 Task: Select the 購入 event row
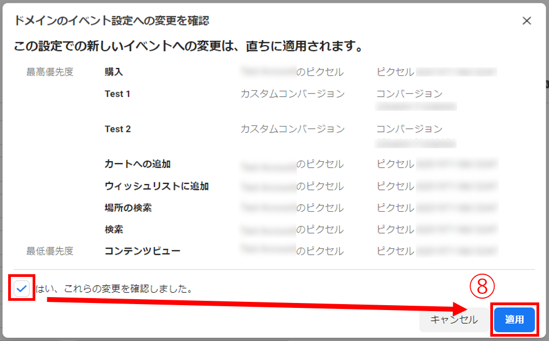(x=114, y=72)
